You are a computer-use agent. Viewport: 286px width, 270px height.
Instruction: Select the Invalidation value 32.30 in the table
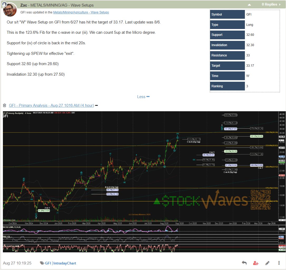250,45
